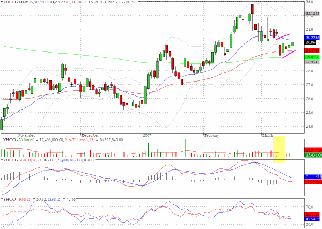Click the November date axis label
The image size is (322, 229).
[x=26, y=136]
